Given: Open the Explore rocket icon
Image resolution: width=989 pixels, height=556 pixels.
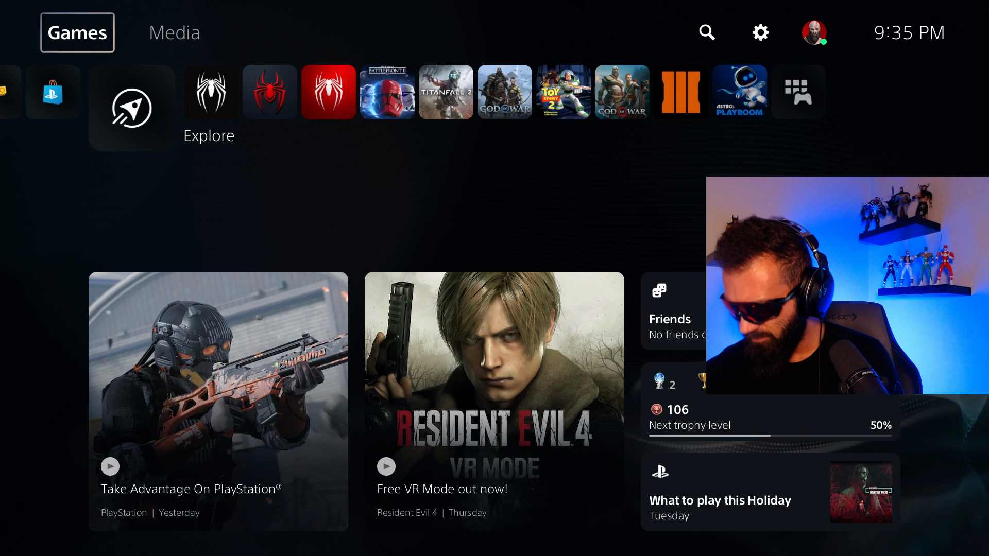Looking at the screenshot, I should (132, 108).
